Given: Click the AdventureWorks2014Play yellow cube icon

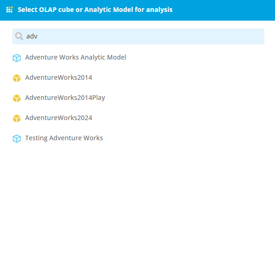Looking at the screenshot, I should point(16,98).
